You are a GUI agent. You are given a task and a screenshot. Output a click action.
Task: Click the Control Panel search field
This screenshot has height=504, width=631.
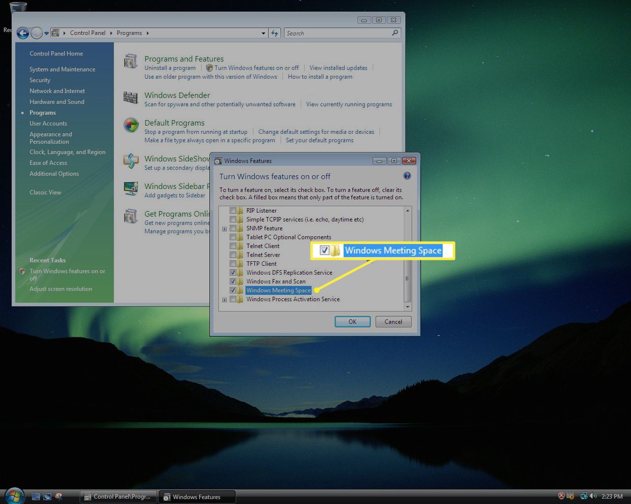pyautogui.click(x=338, y=33)
